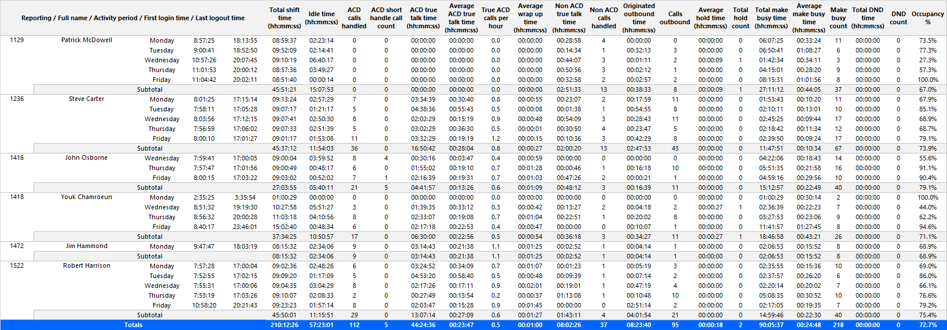
Task: Click Subtotal row under Patrick McDowell
Action: click(x=490, y=89)
